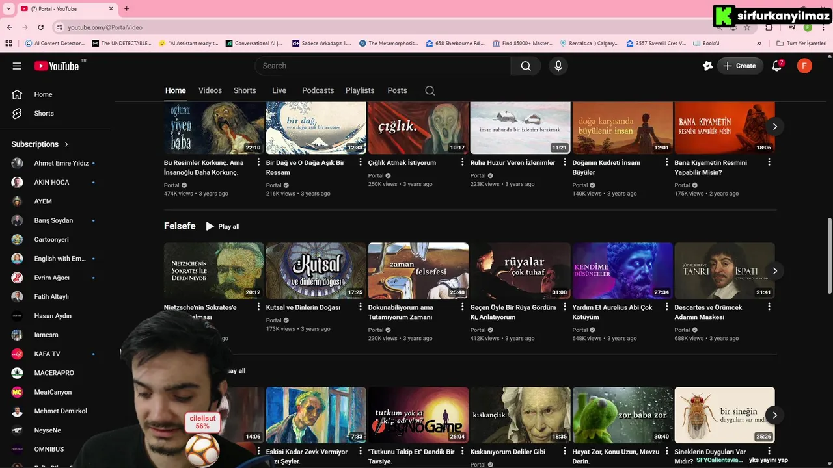833x468 pixels.
Task: Open Kıskanıyorum Deliler Gibi video title
Action: point(508,452)
